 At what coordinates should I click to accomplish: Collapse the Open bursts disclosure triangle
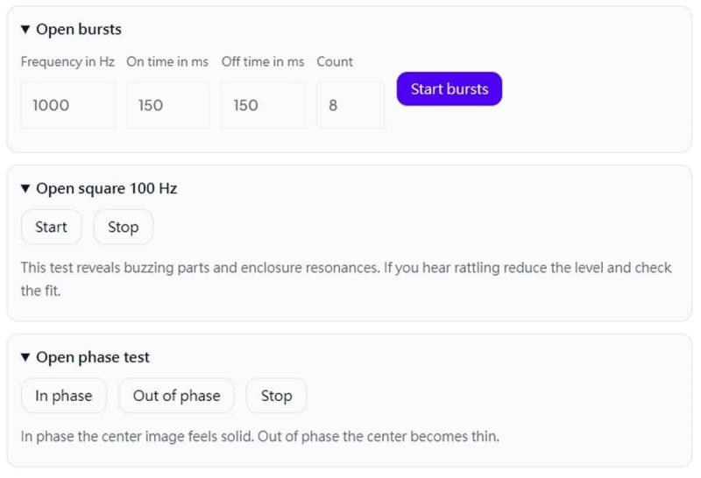point(25,30)
